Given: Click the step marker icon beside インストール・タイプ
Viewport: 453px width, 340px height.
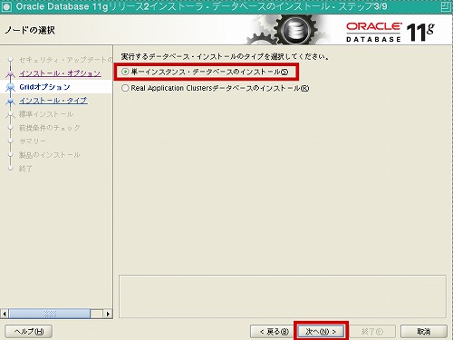Looking at the screenshot, I should 11,101.
